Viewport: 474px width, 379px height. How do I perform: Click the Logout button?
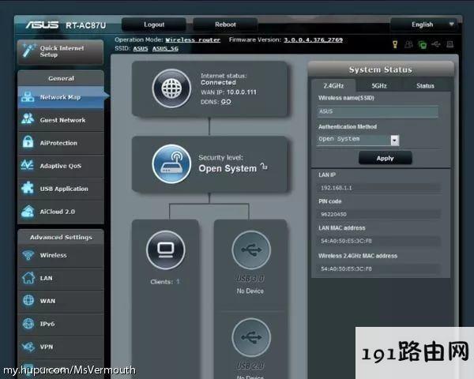point(154,24)
